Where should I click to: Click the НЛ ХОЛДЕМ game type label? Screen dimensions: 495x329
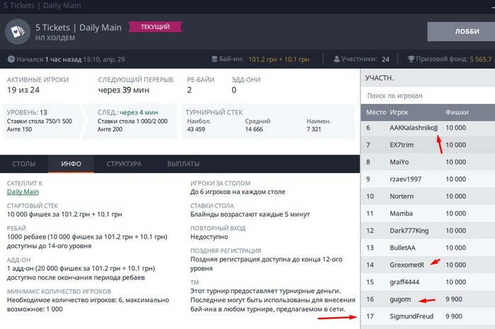(x=55, y=38)
